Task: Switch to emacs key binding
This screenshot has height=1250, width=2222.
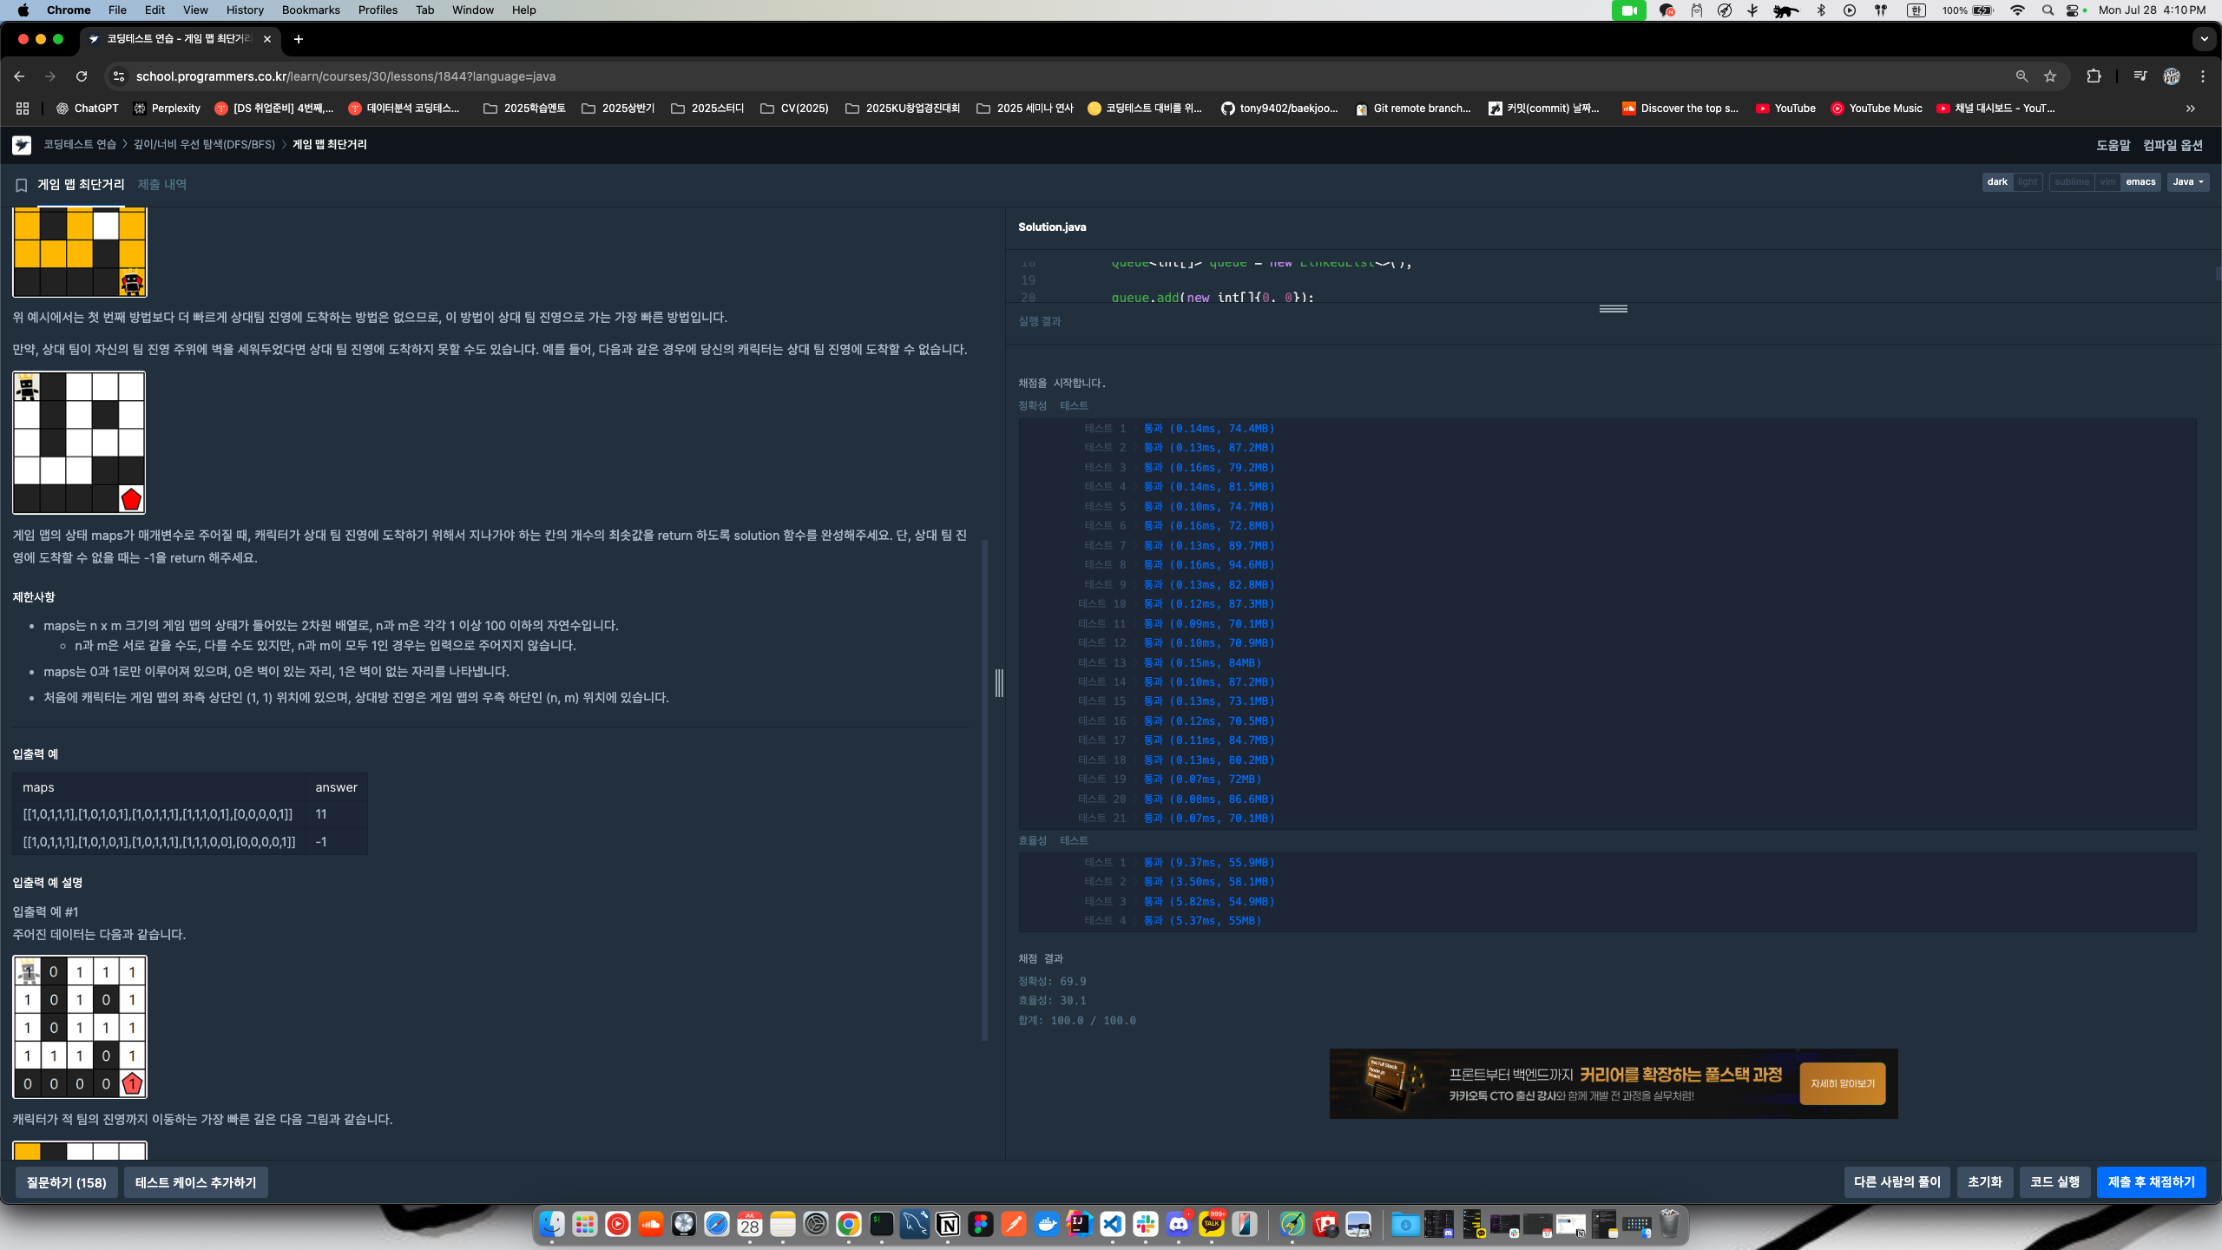Action: click(x=2140, y=182)
